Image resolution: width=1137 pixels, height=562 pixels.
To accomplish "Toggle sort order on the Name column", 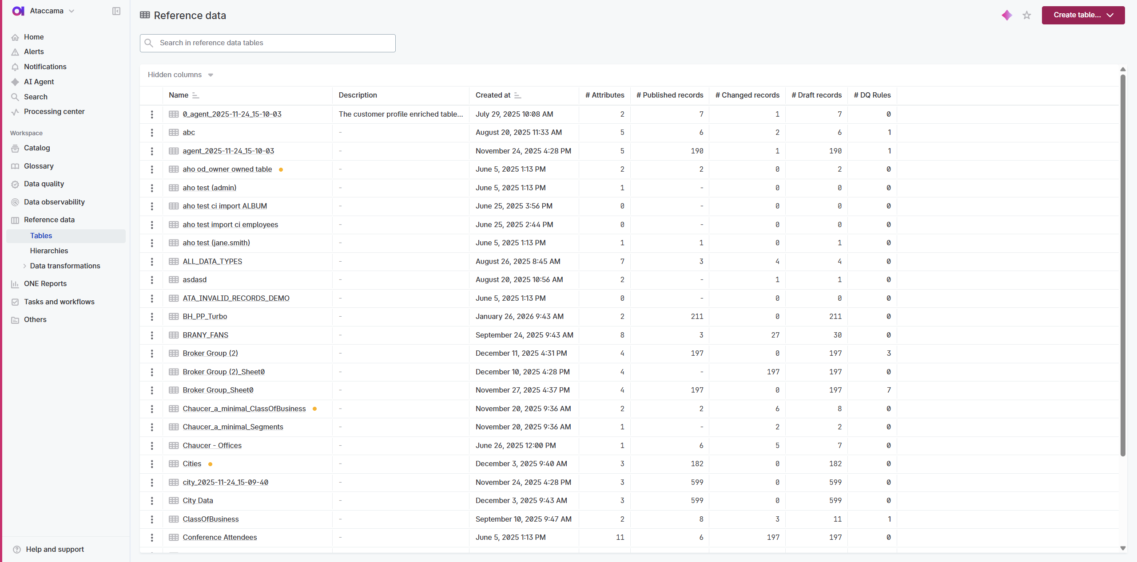I will click(x=196, y=95).
